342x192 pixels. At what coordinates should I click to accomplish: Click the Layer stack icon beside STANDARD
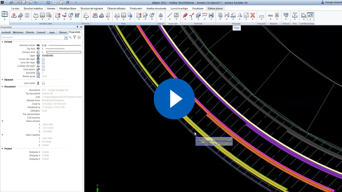38,56
